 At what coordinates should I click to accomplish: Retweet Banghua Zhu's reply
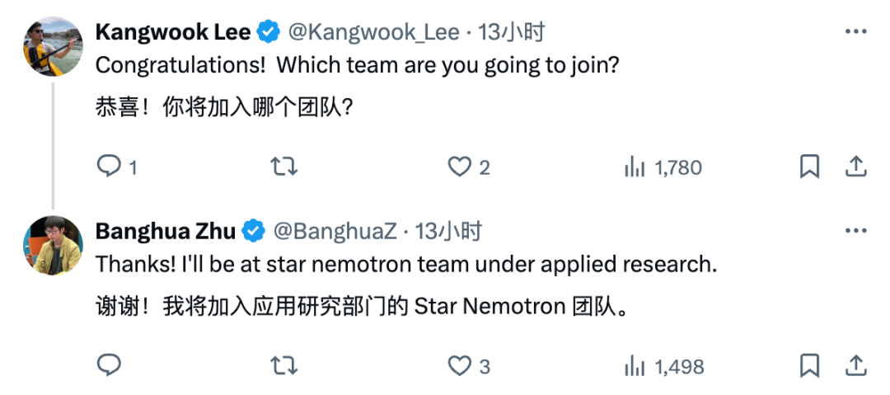[x=283, y=366]
